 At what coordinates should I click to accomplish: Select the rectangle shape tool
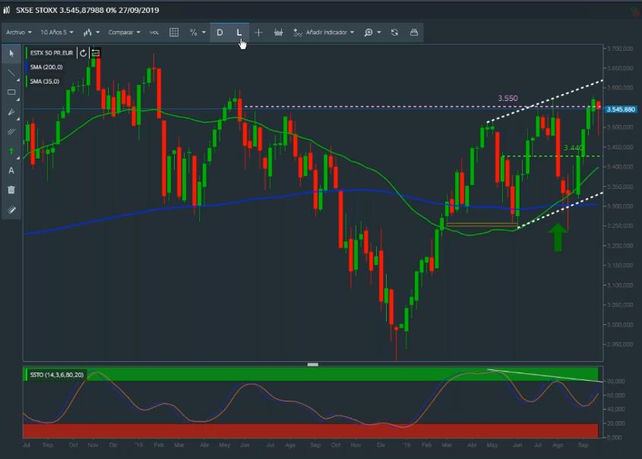point(11,93)
